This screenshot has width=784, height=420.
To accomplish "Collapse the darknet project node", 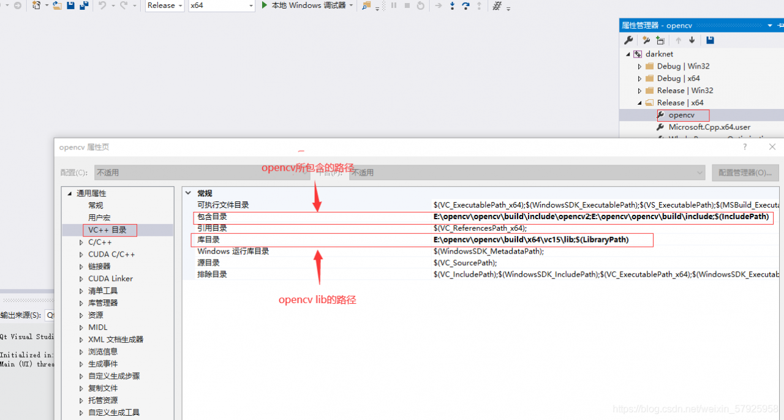I will coord(628,54).
